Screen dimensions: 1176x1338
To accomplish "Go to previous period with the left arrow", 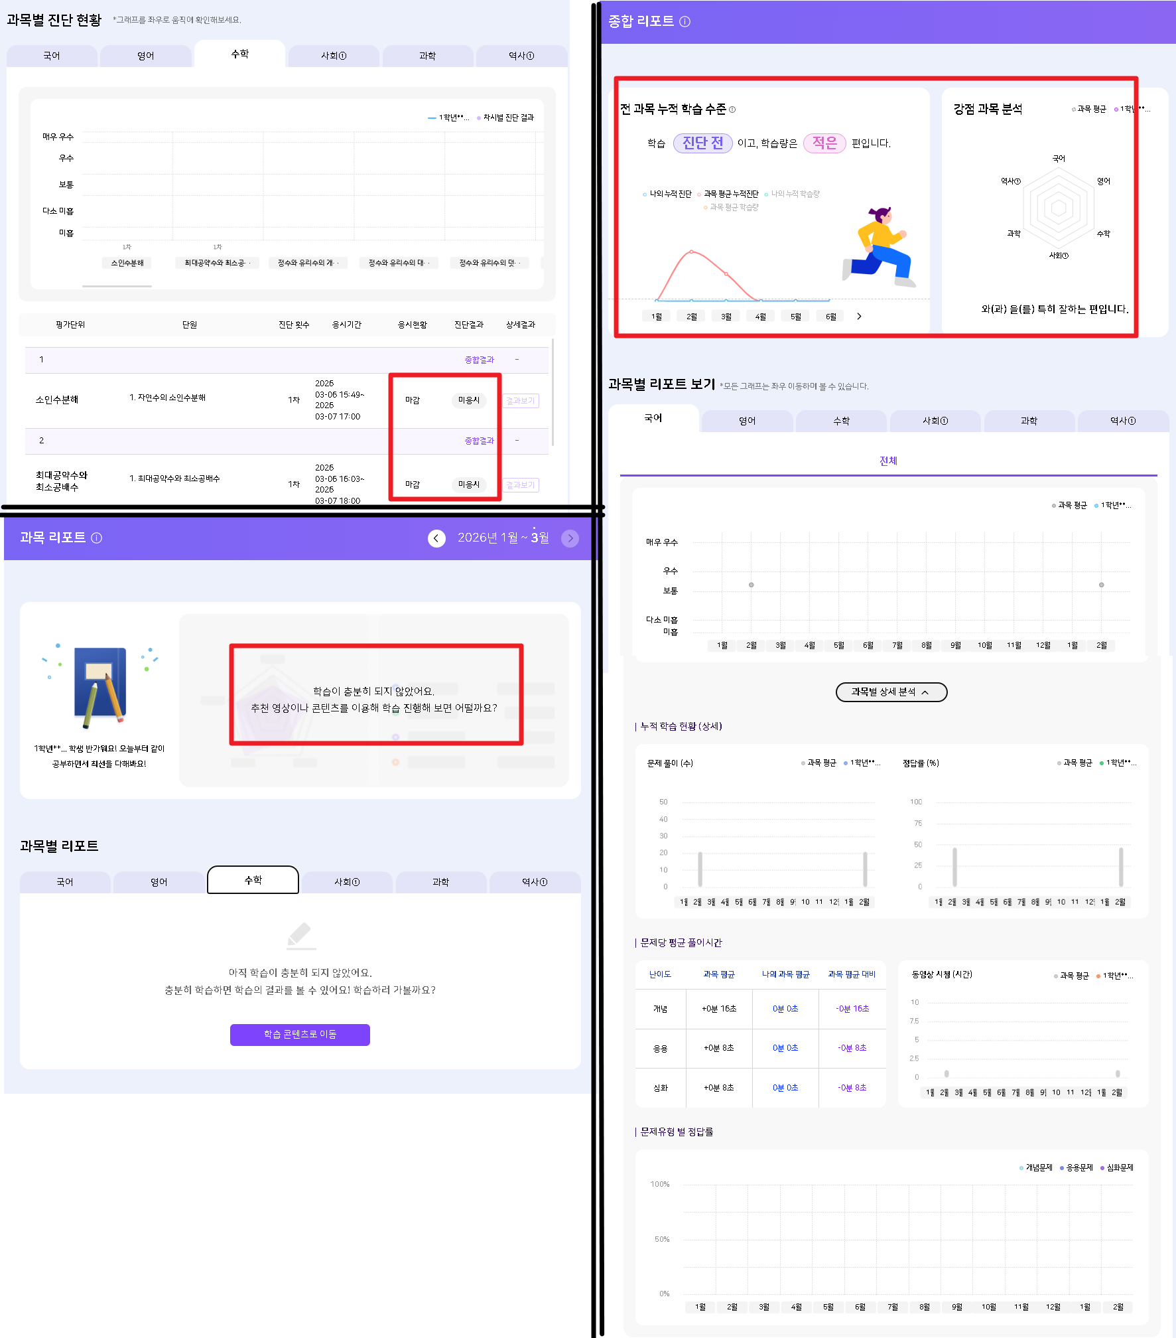I will click(x=436, y=538).
